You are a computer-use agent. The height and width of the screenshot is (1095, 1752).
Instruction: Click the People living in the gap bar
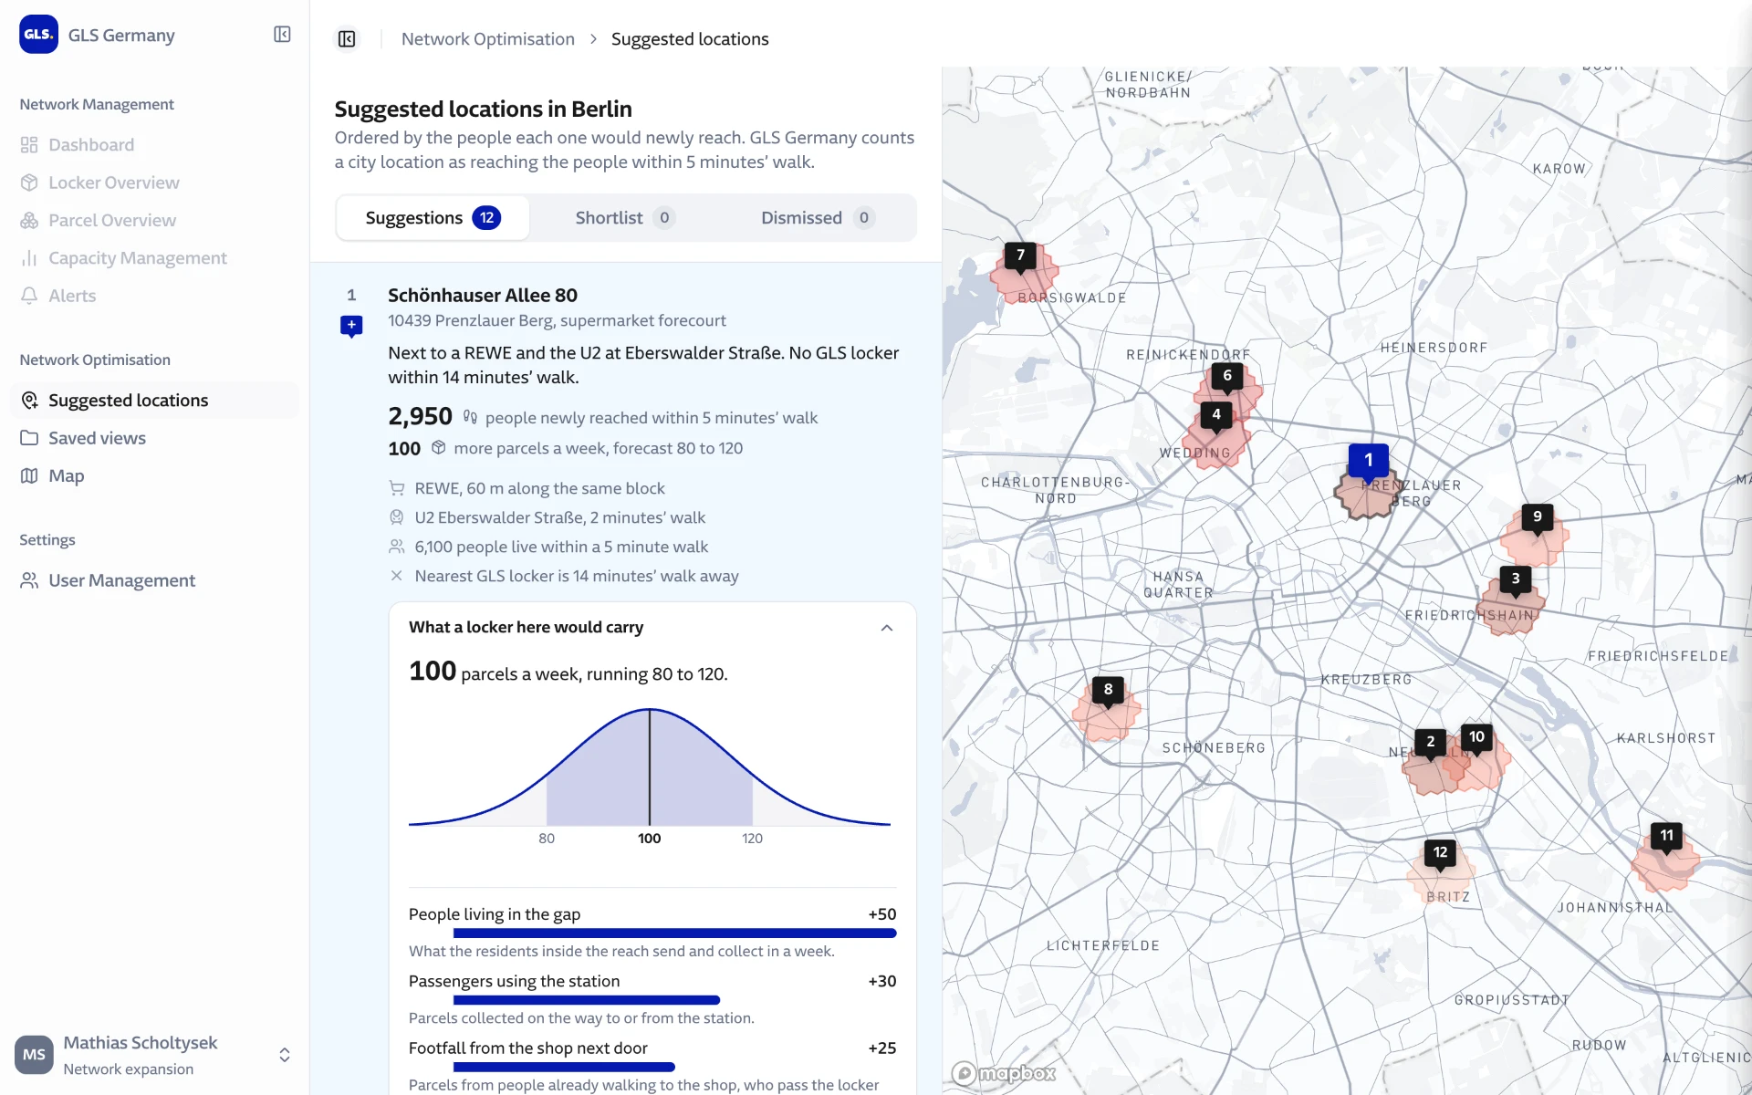(x=675, y=933)
